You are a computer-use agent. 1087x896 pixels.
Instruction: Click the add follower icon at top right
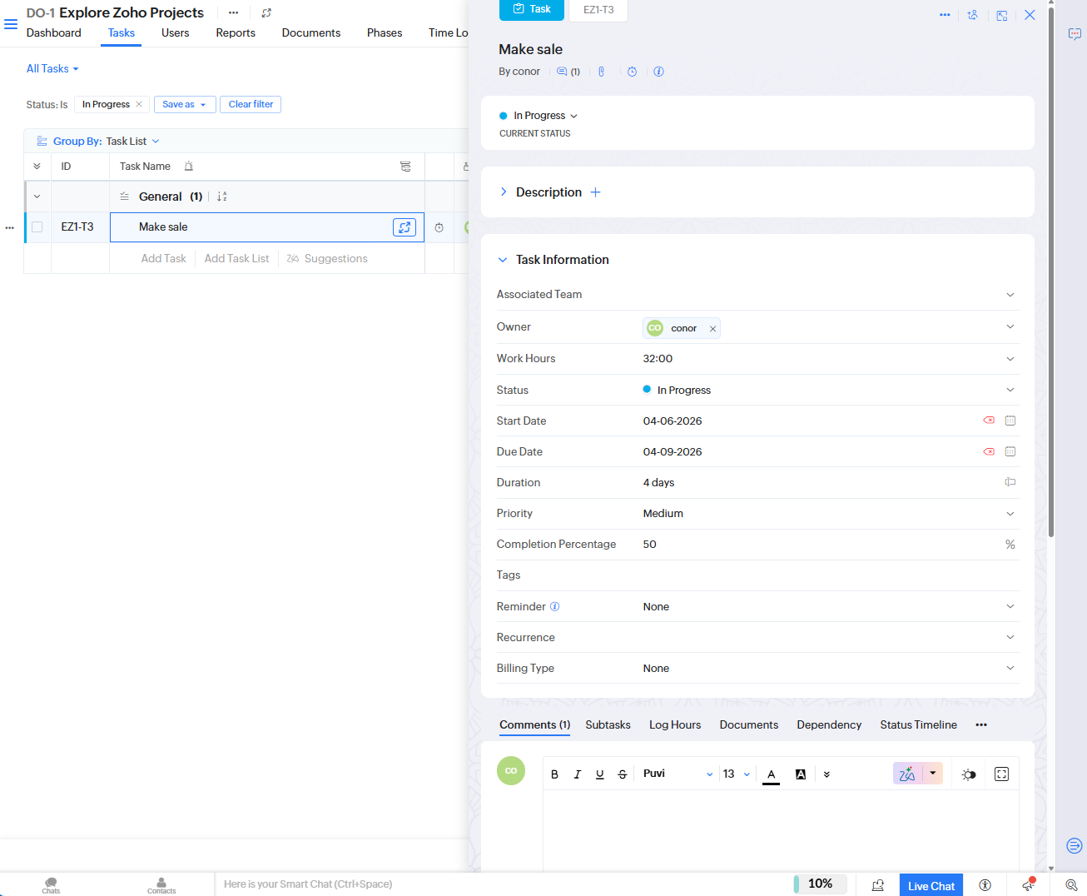click(973, 15)
